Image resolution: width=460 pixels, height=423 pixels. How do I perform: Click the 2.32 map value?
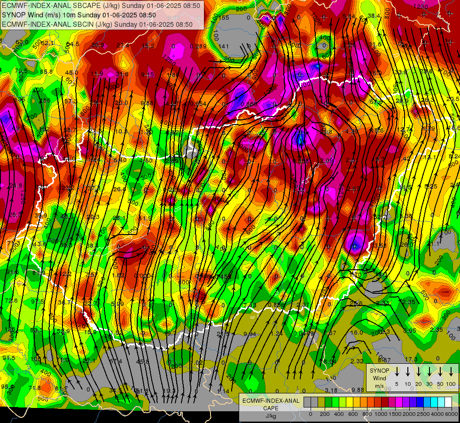pyautogui.click(x=357, y=361)
